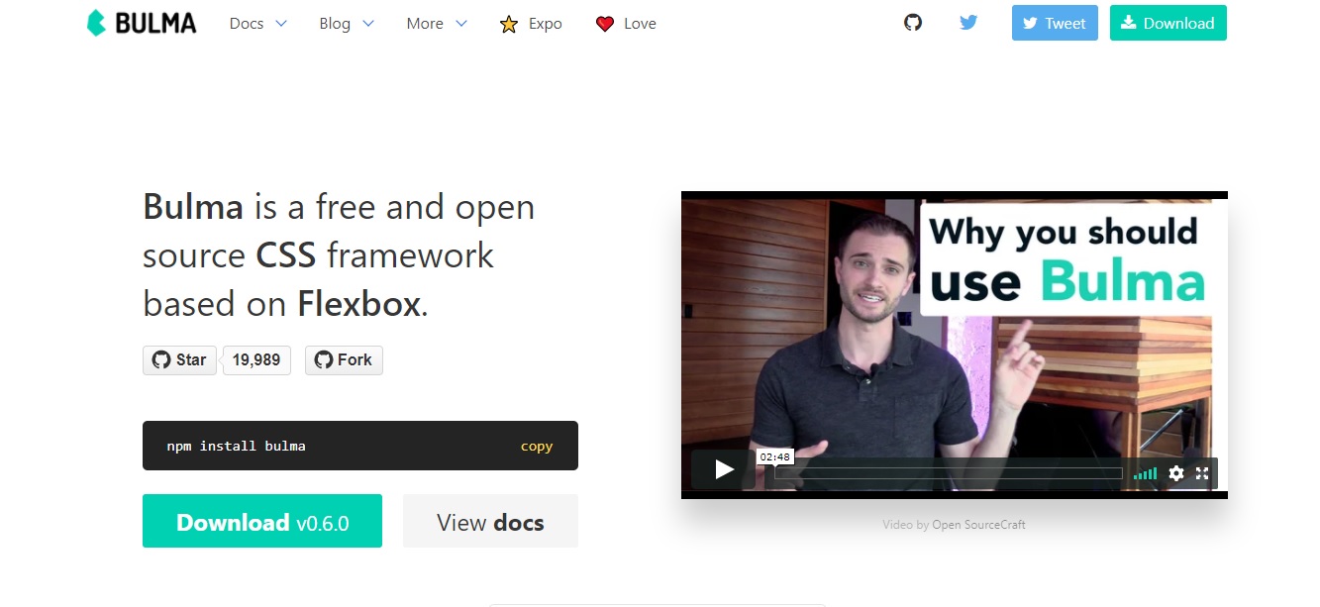1320x607 pixels.
Task: Adjust the video volume bars
Action: (x=1145, y=473)
